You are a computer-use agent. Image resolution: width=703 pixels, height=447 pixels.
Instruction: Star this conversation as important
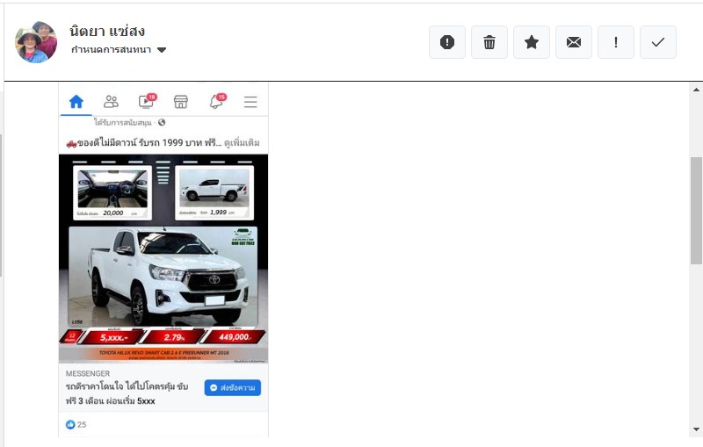(x=532, y=42)
